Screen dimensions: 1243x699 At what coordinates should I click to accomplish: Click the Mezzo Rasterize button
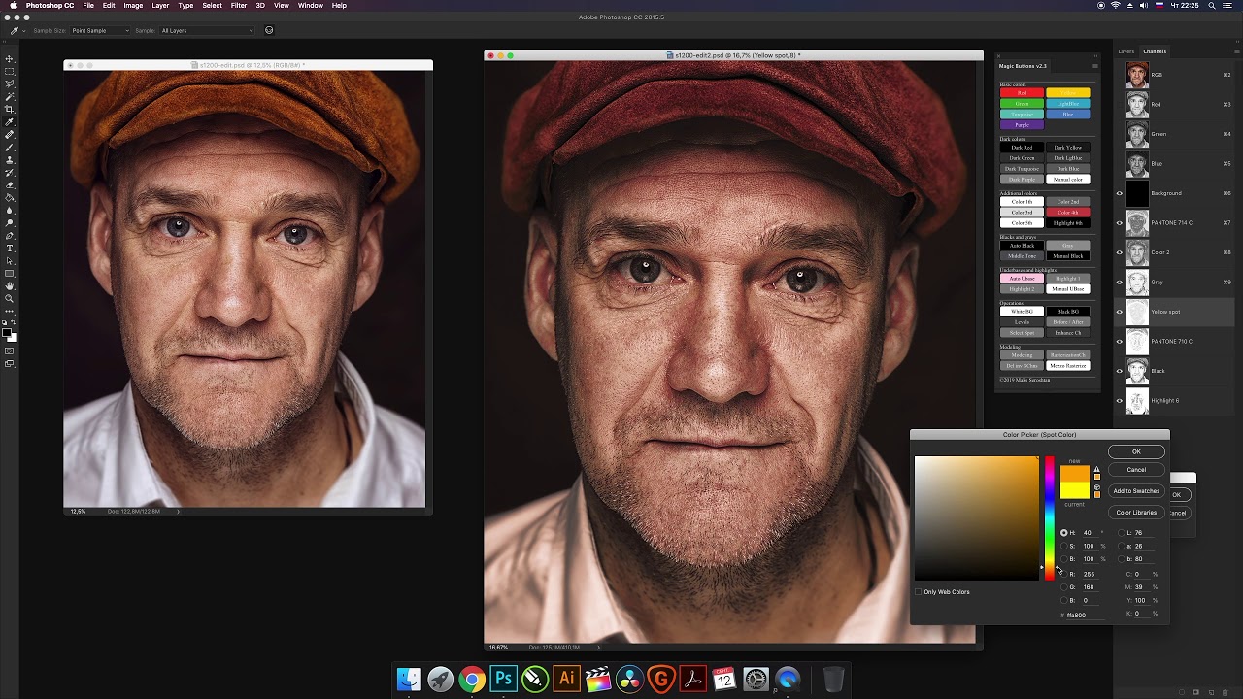(x=1067, y=366)
